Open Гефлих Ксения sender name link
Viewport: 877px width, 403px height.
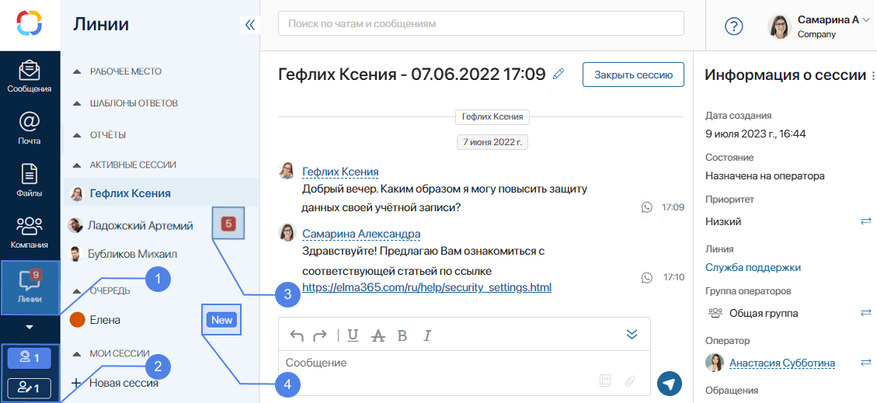(340, 172)
